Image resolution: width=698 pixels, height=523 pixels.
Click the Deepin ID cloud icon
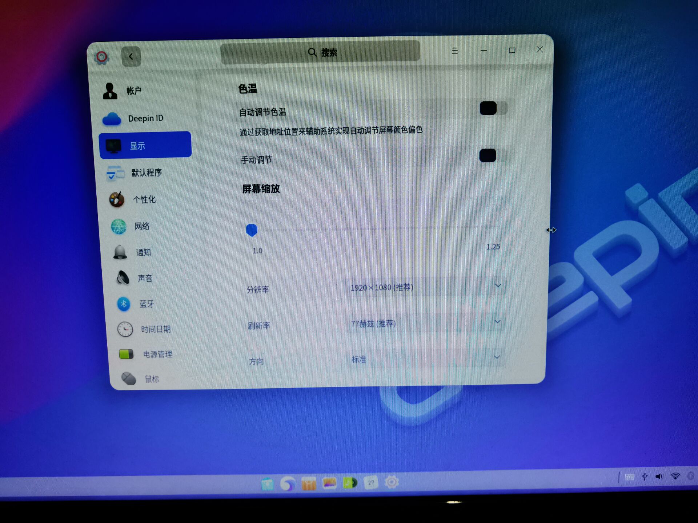(112, 119)
